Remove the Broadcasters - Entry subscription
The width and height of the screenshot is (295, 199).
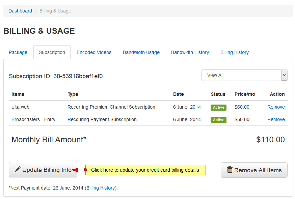pyautogui.click(x=276, y=119)
